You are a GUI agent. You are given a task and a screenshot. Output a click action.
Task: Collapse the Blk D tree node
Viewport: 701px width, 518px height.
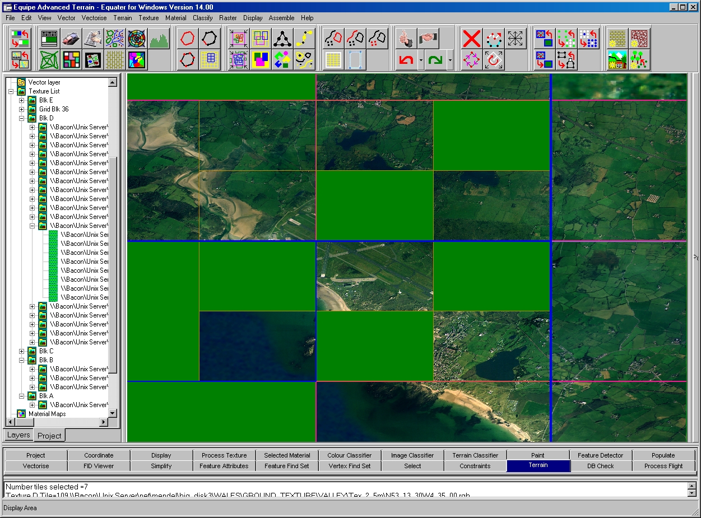pos(22,118)
